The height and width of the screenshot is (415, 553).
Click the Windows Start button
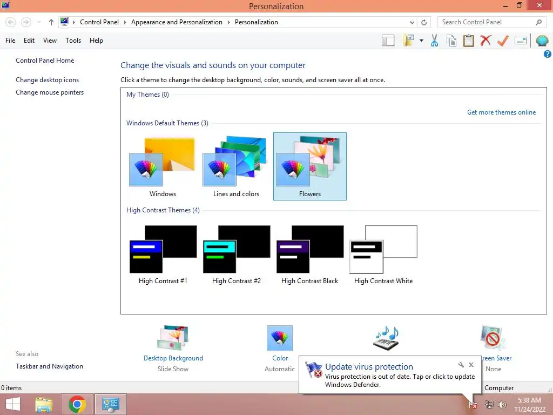(x=13, y=404)
